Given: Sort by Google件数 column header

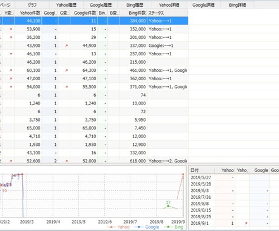Looking at the screenshot, I should point(84,13).
